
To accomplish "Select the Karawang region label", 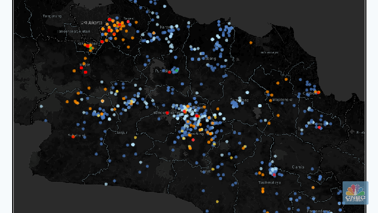I will point(167,27).
